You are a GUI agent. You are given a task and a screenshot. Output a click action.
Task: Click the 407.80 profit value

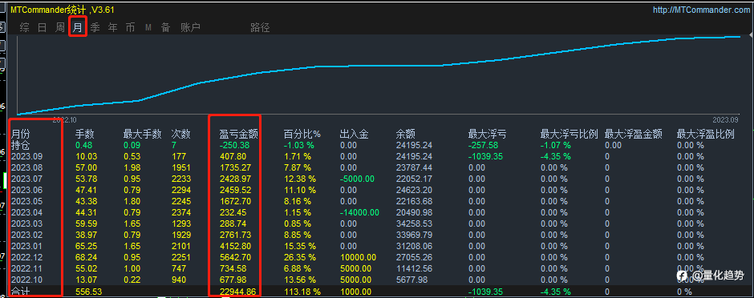(x=233, y=156)
